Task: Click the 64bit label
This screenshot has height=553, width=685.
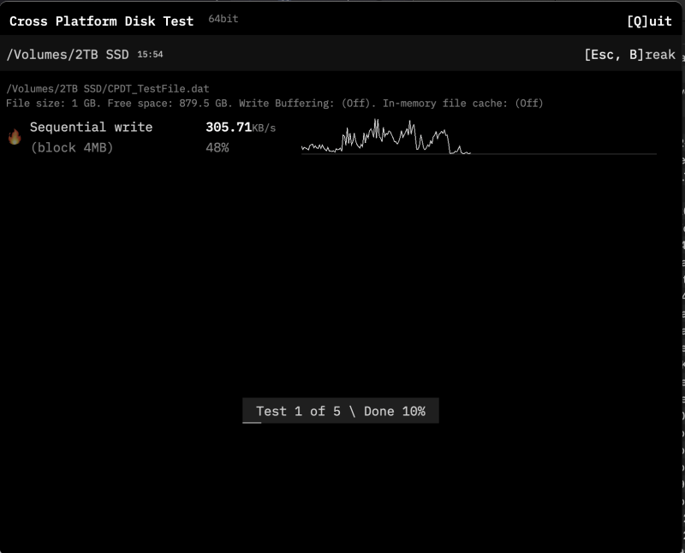Action: pos(223,19)
